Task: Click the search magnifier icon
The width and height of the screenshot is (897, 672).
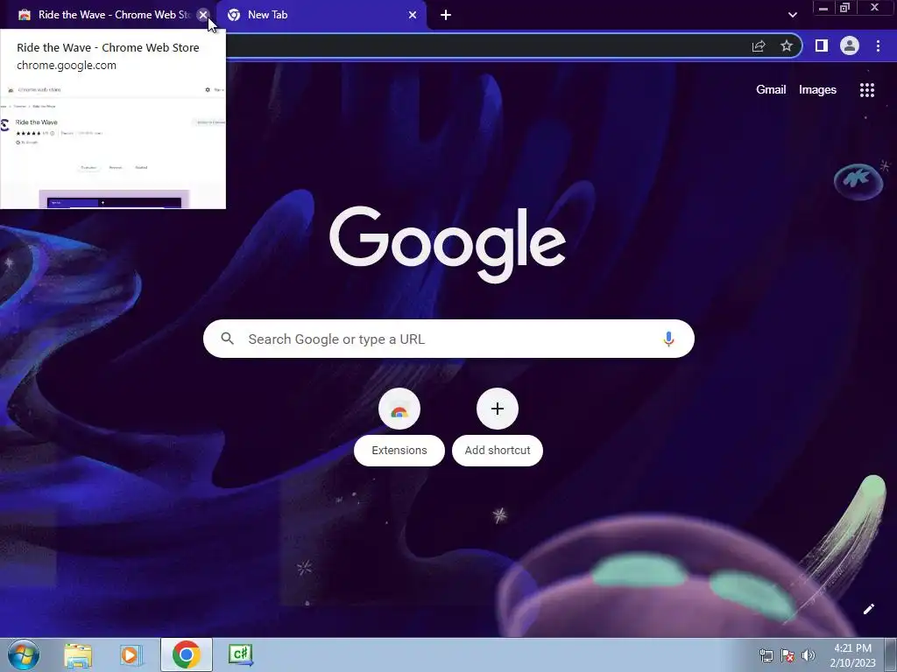Action: point(227,339)
